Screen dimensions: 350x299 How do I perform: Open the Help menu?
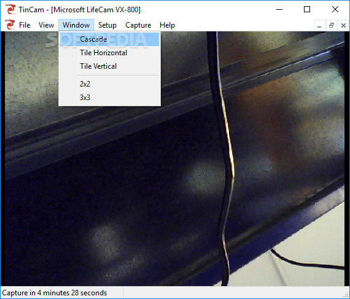click(167, 25)
